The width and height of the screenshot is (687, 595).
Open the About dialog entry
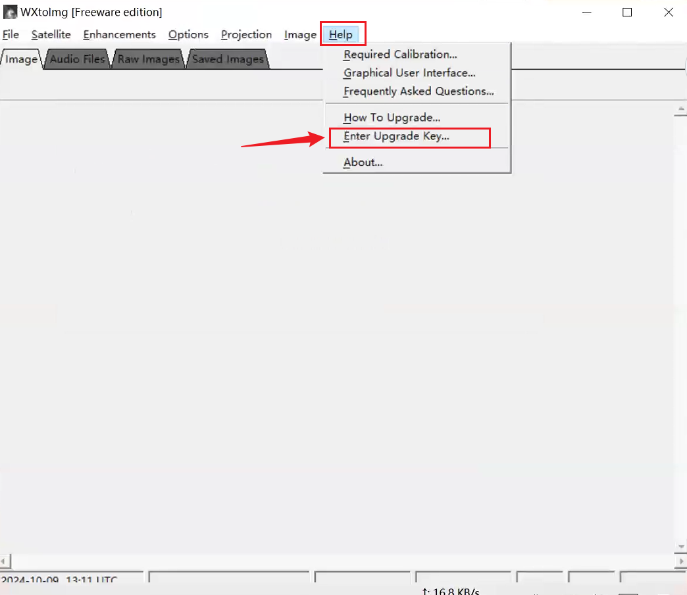tap(363, 162)
